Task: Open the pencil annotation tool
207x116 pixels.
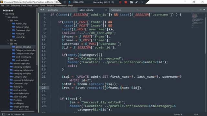Action: pos(136,2)
